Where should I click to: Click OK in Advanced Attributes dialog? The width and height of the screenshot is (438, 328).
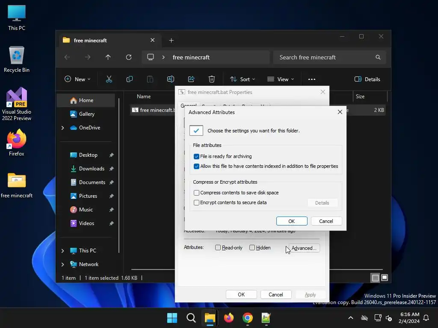[292, 221]
